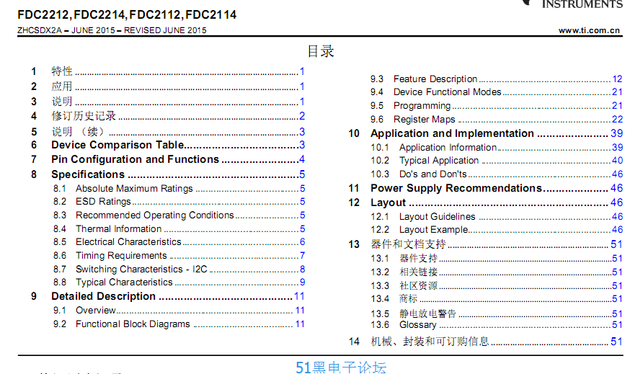The width and height of the screenshot is (635, 374).
Task: Go to Power Supply Recommendations
Action: point(456,188)
